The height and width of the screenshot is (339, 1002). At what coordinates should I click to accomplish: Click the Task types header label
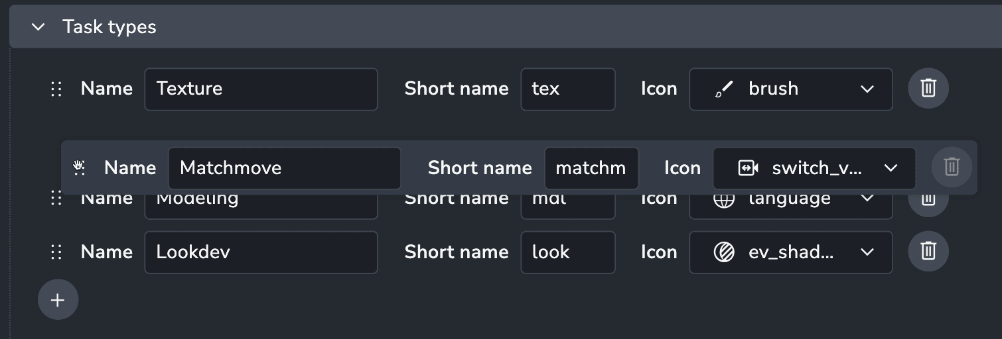109,27
